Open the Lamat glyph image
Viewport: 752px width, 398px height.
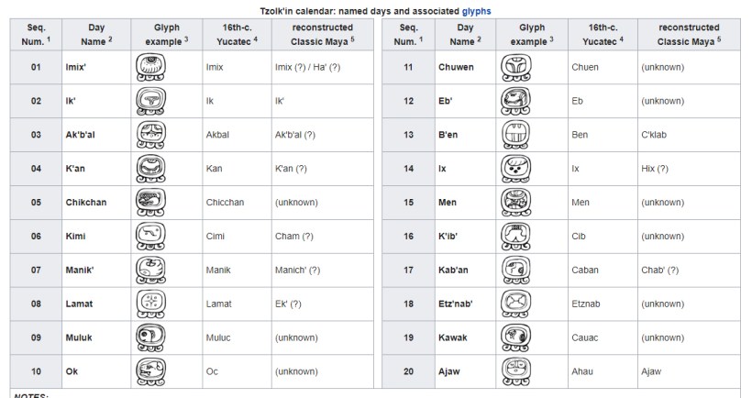coord(149,304)
